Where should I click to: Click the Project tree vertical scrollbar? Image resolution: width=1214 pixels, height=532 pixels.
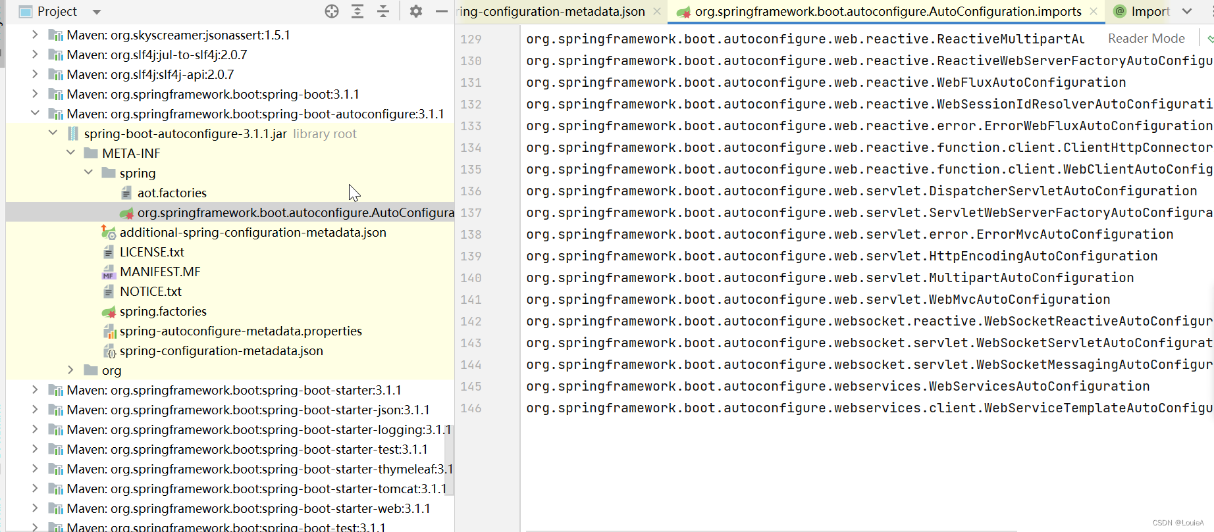pyautogui.click(x=449, y=460)
